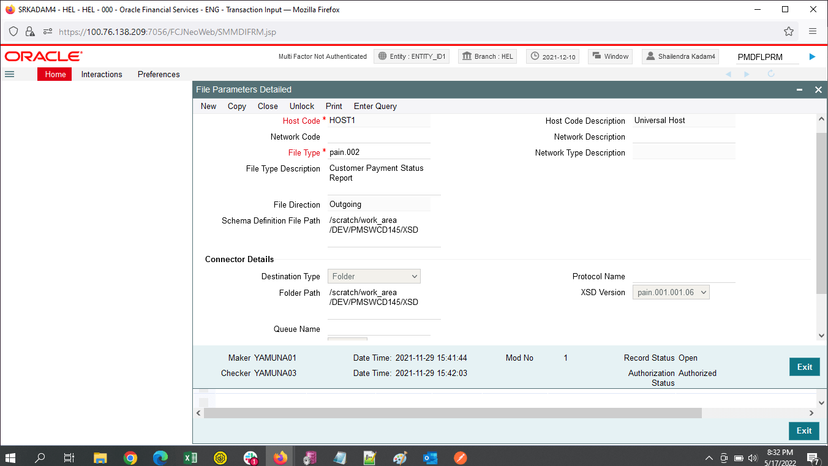Bookmark this page with the star icon

click(789, 31)
